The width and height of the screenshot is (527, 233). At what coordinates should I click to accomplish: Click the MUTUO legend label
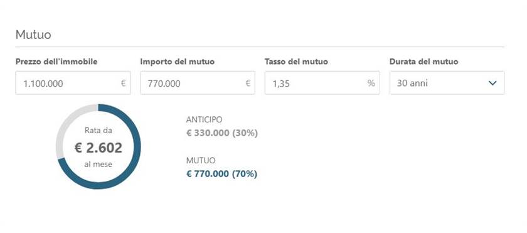pyautogui.click(x=201, y=160)
